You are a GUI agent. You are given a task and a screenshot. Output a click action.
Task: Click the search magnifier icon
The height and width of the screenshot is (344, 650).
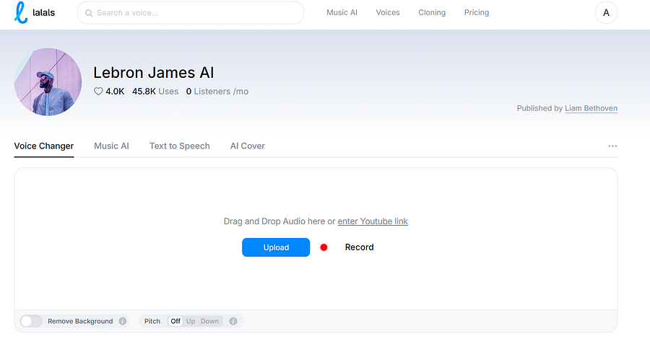click(x=89, y=13)
